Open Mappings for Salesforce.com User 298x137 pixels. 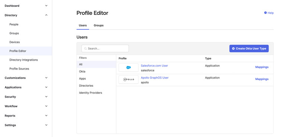pos(262,67)
